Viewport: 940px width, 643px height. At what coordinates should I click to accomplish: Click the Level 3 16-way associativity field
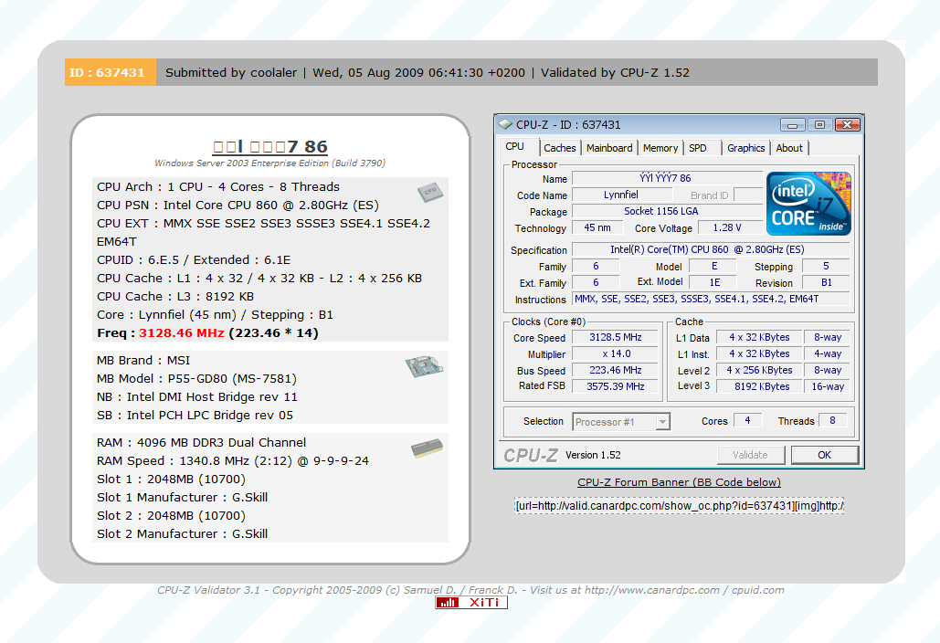pos(828,386)
